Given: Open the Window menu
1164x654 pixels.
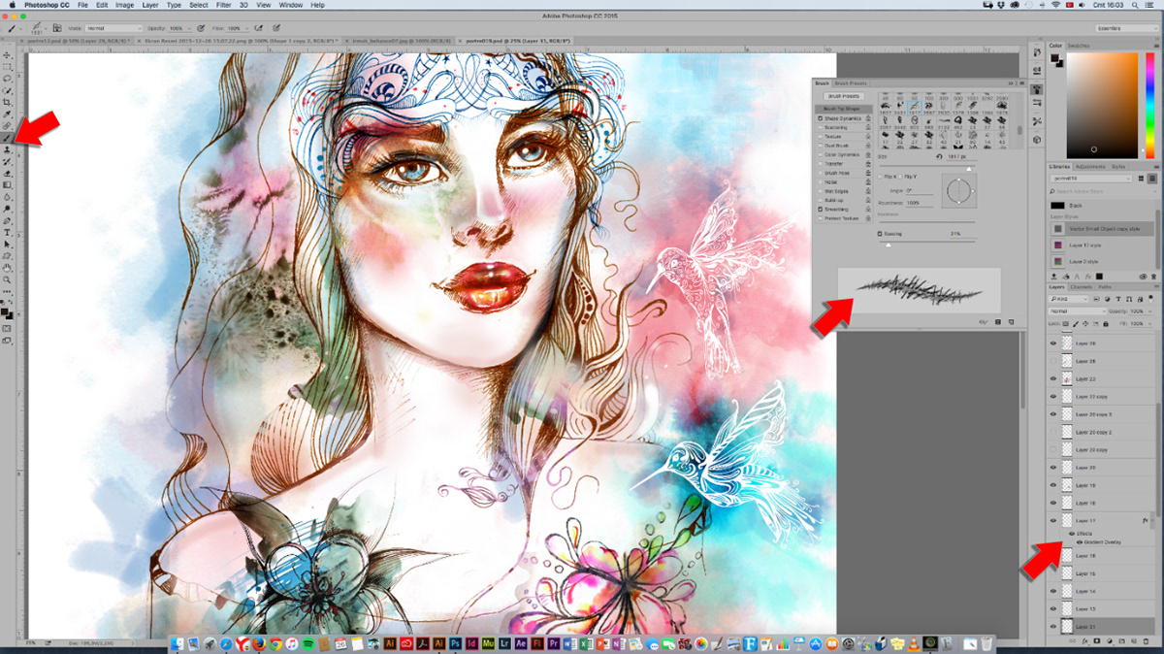Looking at the screenshot, I should click(x=290, y=5).
